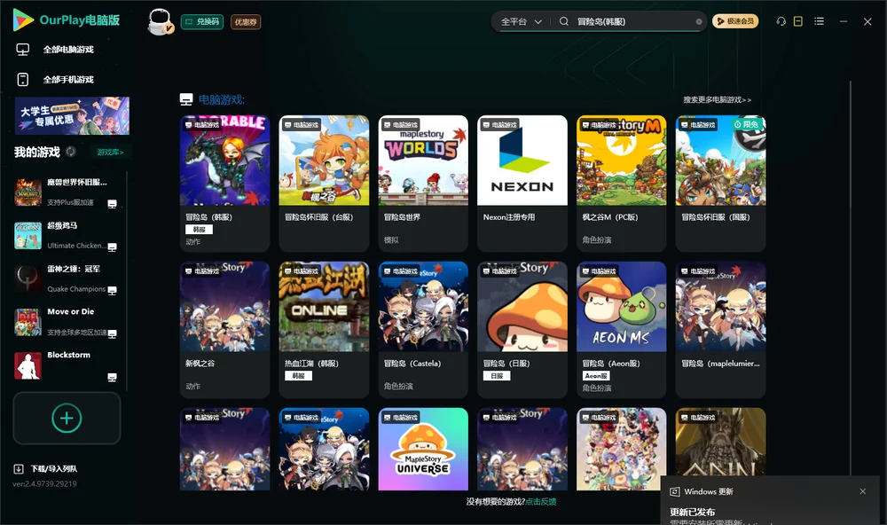The width and height of the screenshot is (887, 525).
Task: Open the 冒险岛世界 game card
Action: point(423,184)
